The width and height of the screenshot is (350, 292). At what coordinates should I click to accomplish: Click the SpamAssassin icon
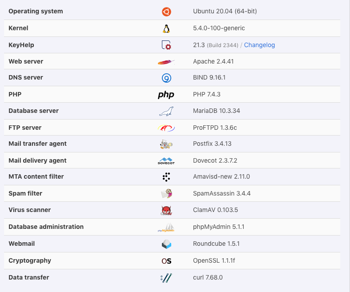(166, 194)
